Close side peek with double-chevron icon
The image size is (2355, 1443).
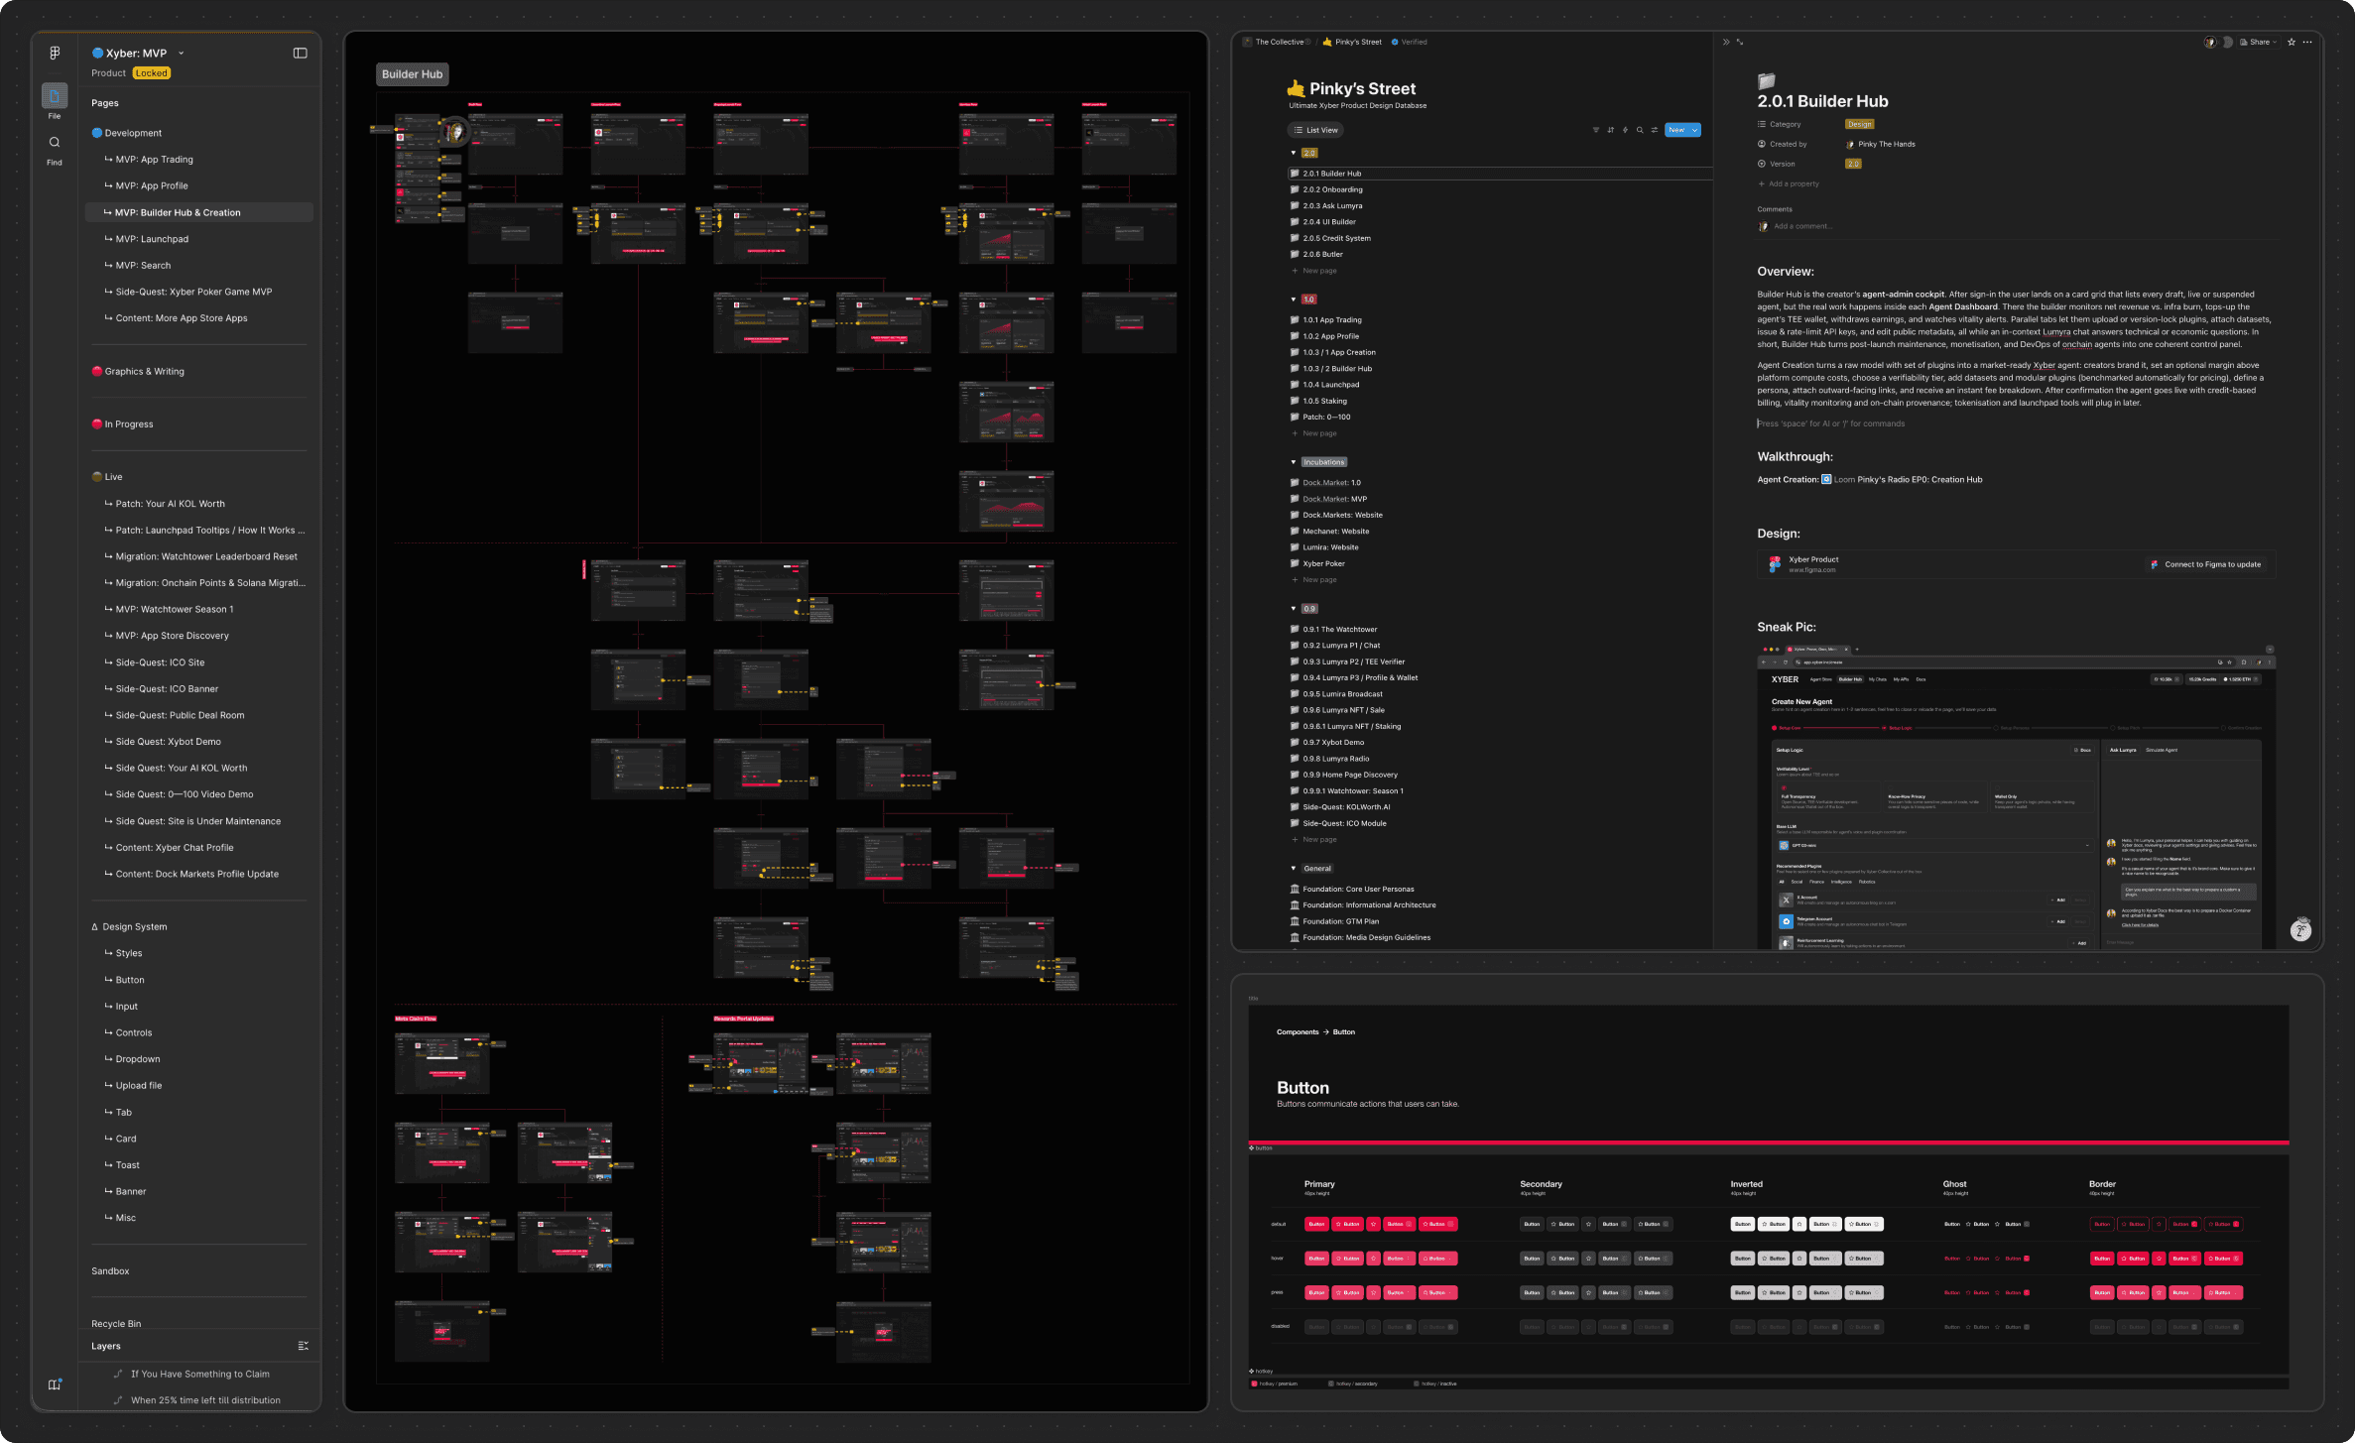coord(1726,42)
